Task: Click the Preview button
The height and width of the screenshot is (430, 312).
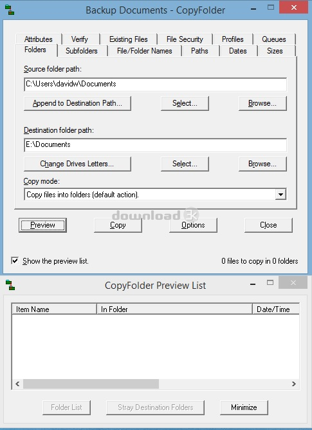Action: click(42, 225)
